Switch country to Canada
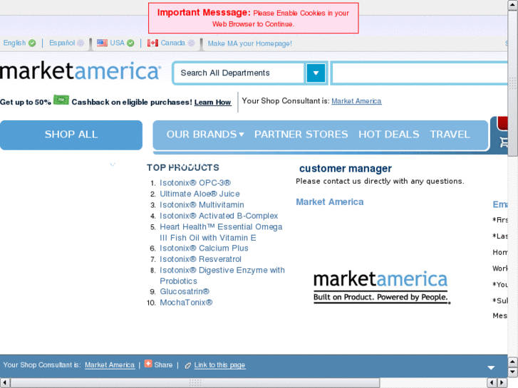The height and width of the screenshot is (388, 518). (x=171, y=43)
